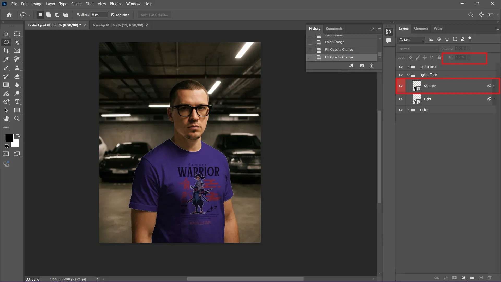Viewport: 501px width, 282px height.
Task: Select the Clone Stamp tool
Action: [17, 68]
